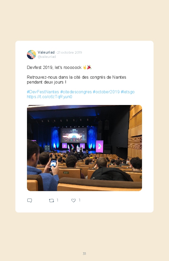169x261 pixels.
Task: Click the retweet arrows icon
Action: pos(51,201)
